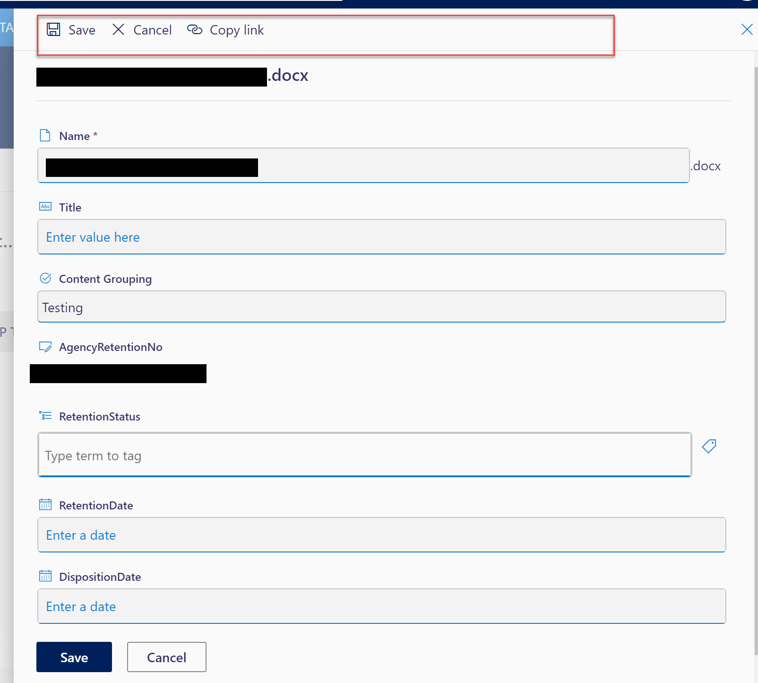Close the properties panel with X

click(747, 29)
